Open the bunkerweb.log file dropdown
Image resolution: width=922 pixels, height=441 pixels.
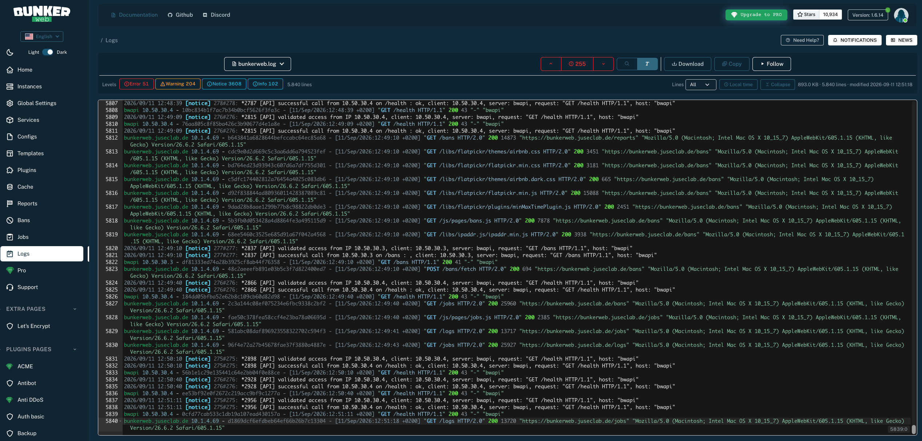click(x=257, y=64)
